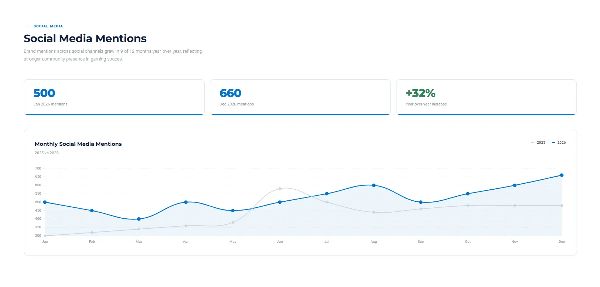Click the 2026 December data point
This screenshot has height=287, width=600.
(x=562, y=175)
